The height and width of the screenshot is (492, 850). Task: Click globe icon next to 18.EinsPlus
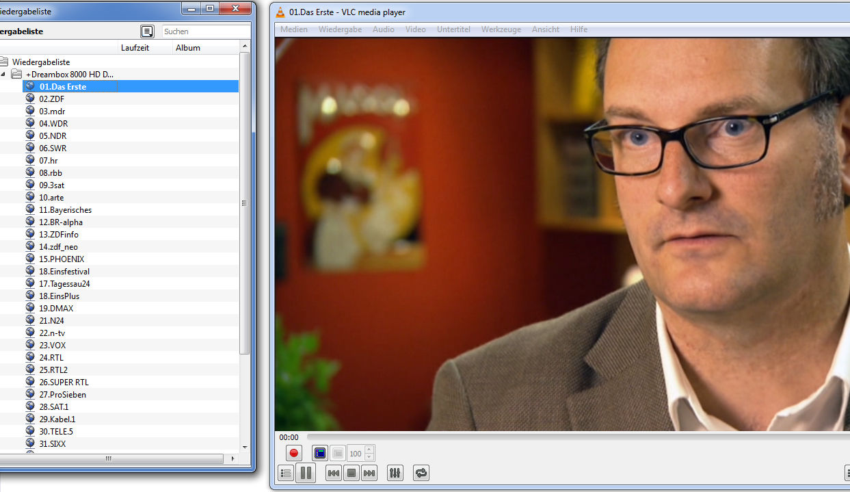click(x=30, y=296)
